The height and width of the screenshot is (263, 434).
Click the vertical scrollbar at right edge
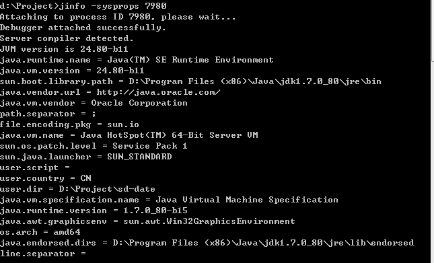click(433, 131)
